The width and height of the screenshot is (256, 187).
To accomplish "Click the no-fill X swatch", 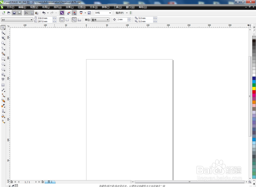I will pos(254,37).
